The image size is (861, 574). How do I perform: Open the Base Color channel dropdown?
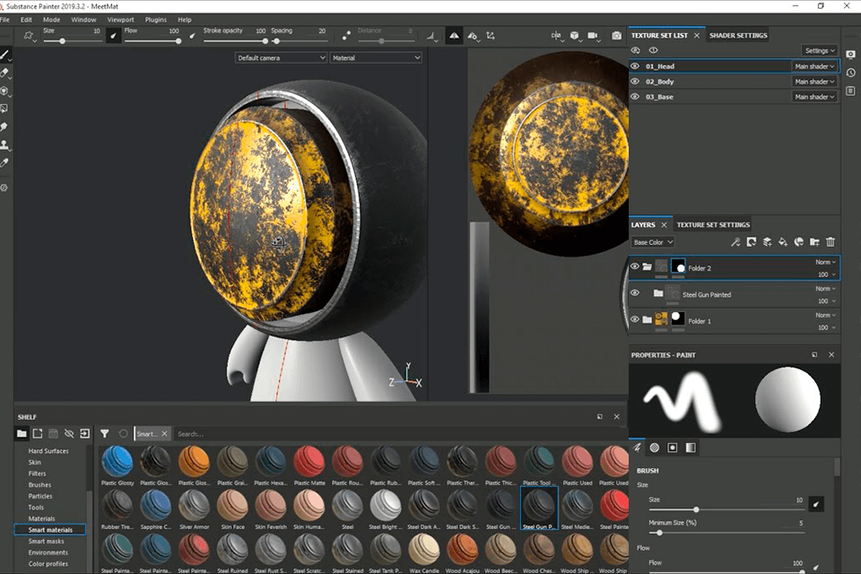tap(652, 241)
